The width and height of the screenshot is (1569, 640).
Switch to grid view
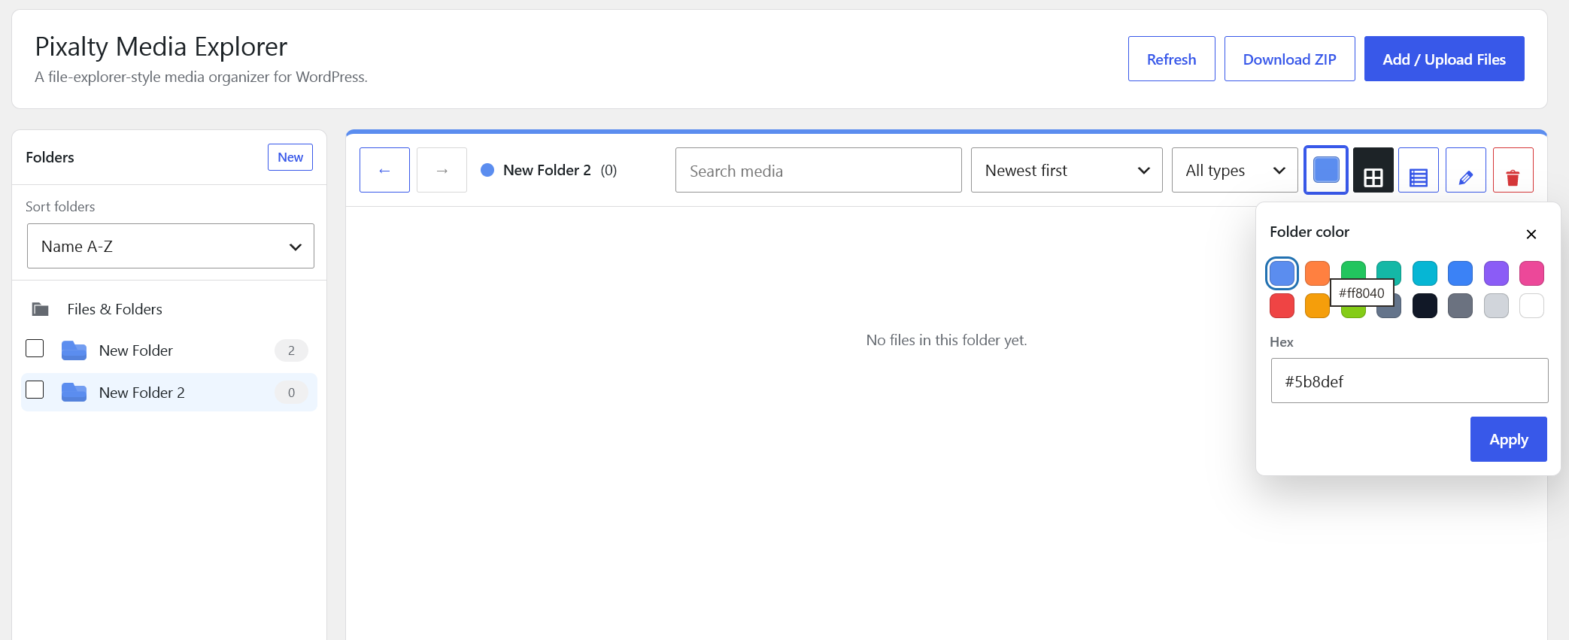pyautogui.click(x=1373, y=170)
